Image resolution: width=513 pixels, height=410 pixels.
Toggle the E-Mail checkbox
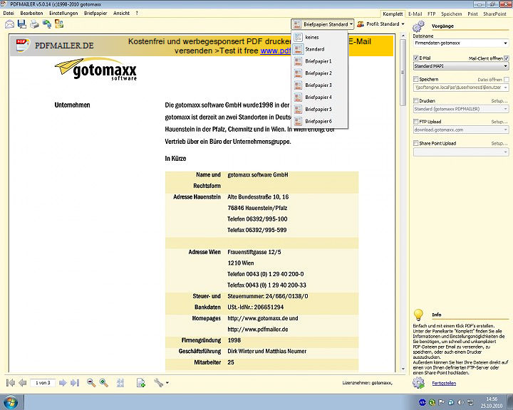pos(416,58)
